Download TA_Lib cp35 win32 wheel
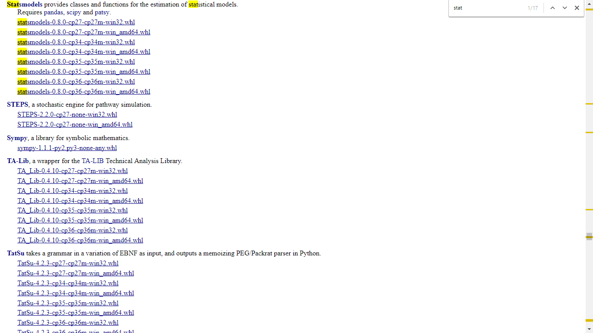Viewport: 593px width, 333px height. tap(72, 210)
